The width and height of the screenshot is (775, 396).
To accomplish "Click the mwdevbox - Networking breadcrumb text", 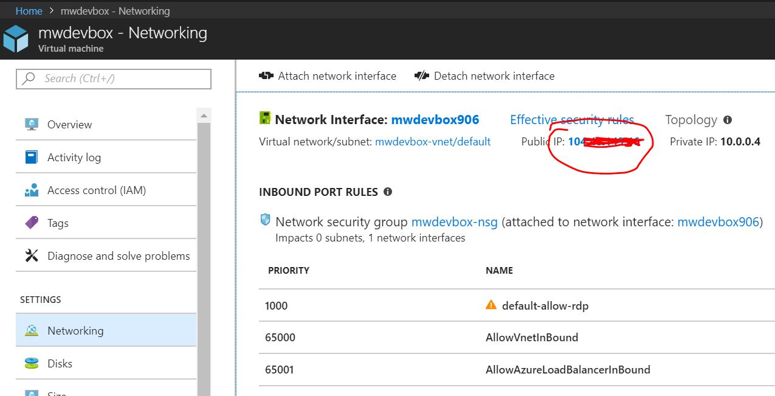I will [115, 11].
